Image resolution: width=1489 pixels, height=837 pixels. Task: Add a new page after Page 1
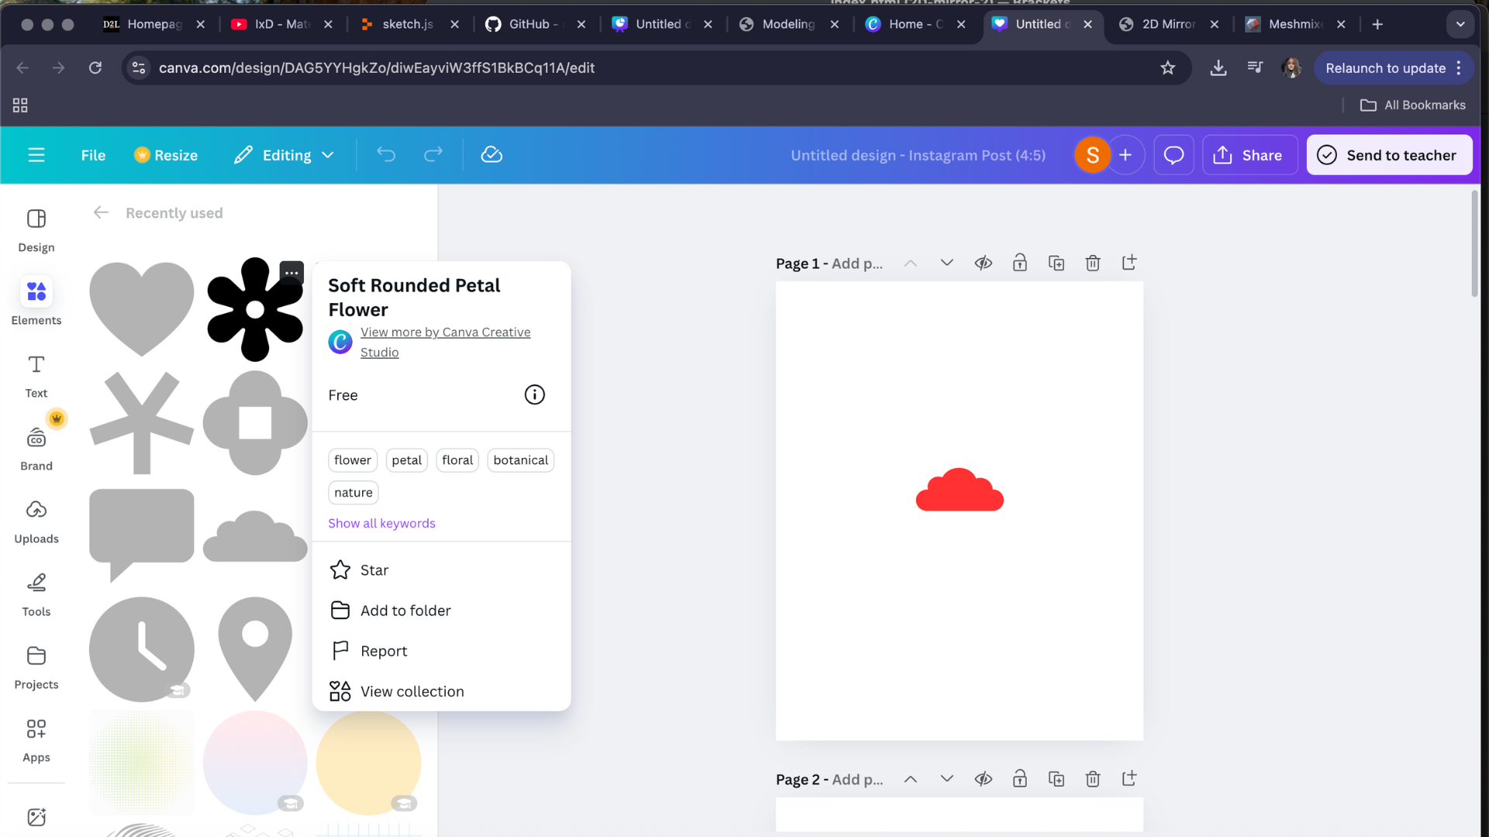pos(1129,263)
